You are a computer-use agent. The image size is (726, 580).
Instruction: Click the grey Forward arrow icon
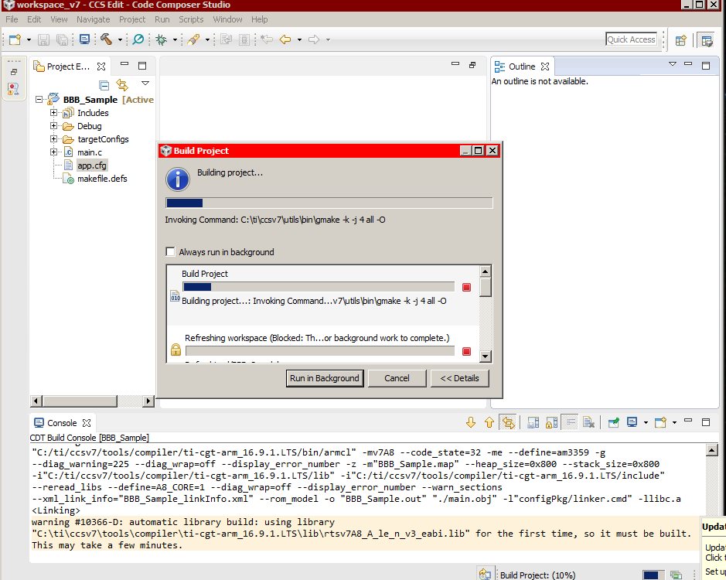(314, 39)
